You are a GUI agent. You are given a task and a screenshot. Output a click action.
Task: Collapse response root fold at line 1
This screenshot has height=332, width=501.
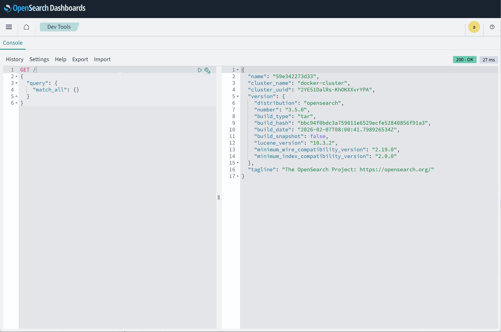(x=238, y=70)
